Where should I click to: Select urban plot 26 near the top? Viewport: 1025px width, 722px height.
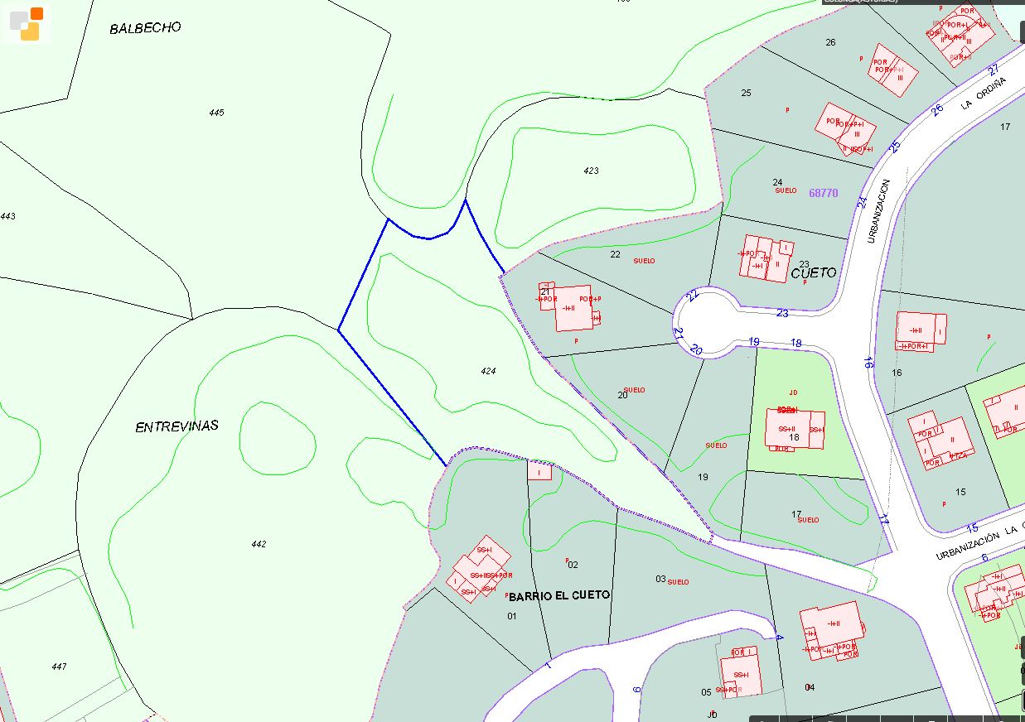click(x=830, y=42)
